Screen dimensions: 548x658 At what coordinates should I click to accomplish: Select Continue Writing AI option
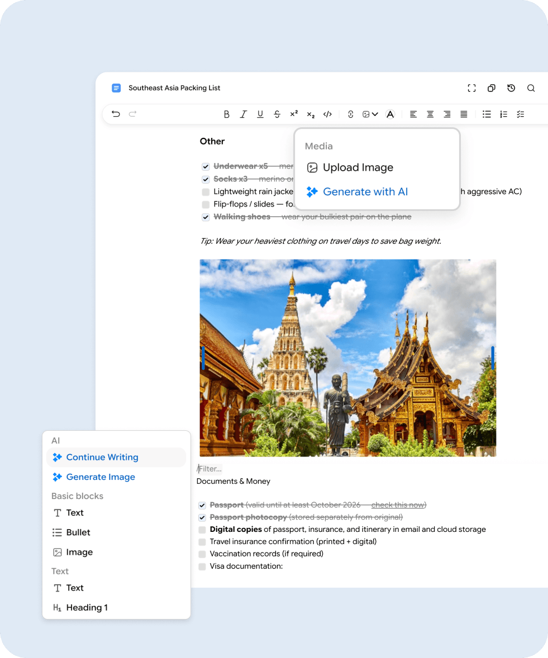pyautogui.click(x=116, y=457)
